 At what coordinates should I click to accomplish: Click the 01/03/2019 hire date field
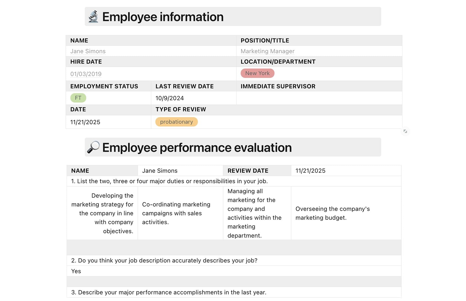(x=86, y=74)
